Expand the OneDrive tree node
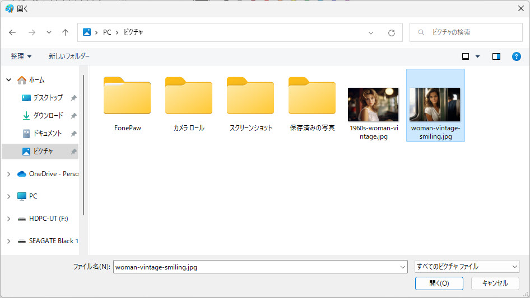This screenshot has height=298, width=530. [x=8, y=174]
